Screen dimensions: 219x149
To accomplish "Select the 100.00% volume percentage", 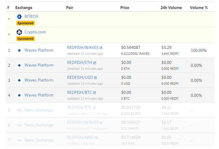I will tap(198, 51).
